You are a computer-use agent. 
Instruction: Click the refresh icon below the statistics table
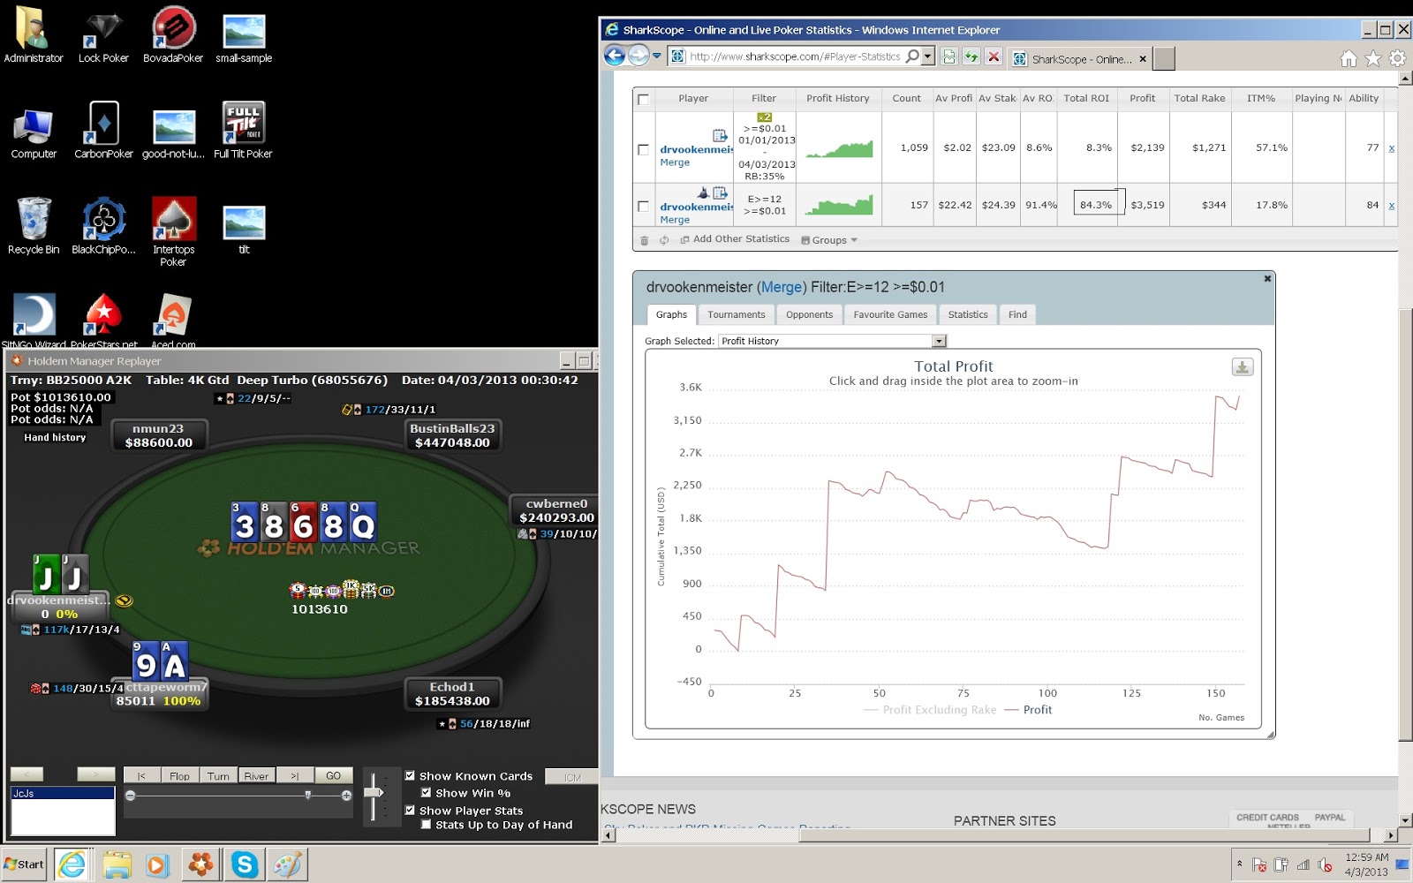point(664,240)
